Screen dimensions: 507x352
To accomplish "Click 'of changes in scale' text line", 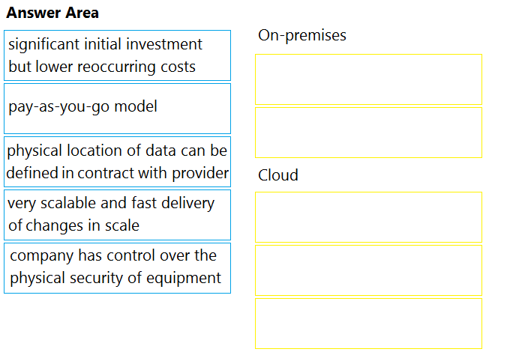I will [x=74, y=225].
